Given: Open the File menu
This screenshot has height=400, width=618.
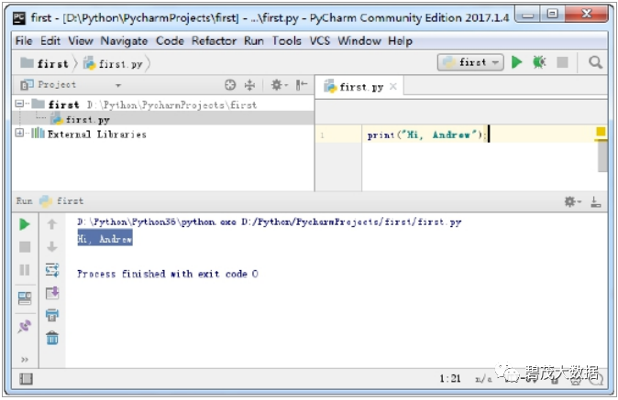Looking at the screenshot, I should pyautogui.click(x=24, y=41).
